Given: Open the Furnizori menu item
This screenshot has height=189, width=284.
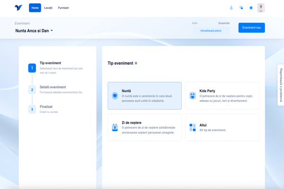Looking at the screenshot, I should click(x=63, y=8).
